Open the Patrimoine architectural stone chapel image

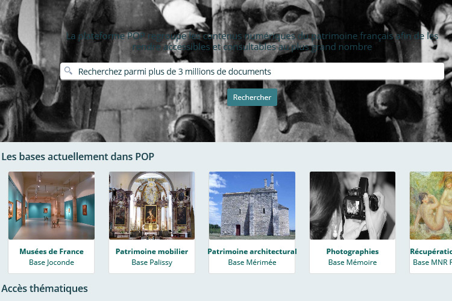coord(252,205)
